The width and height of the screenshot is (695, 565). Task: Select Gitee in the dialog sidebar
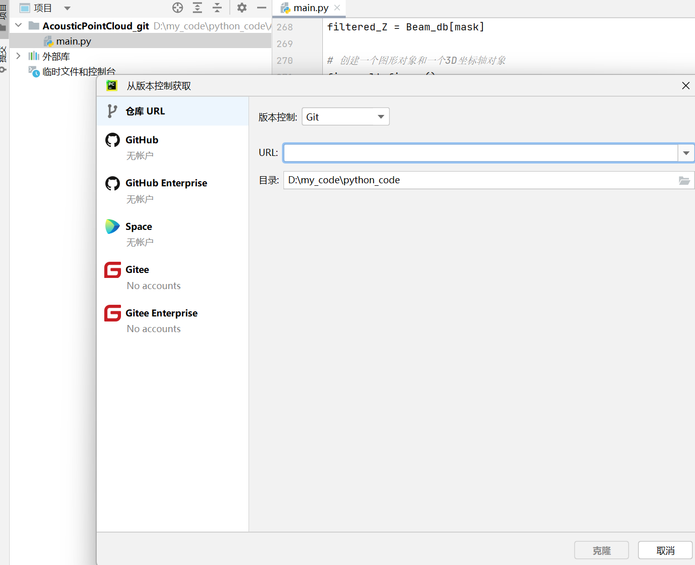point(173,277)
